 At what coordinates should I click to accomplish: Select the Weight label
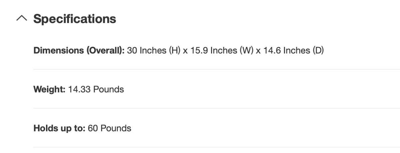pyautogui.click(x=49, y=89)
